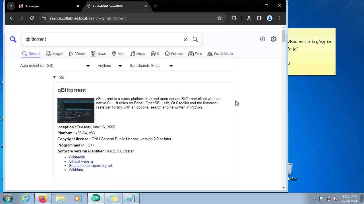Click the muted volume tray icon
This screenshot has height=204, width=364.
(x=336, y=199)
